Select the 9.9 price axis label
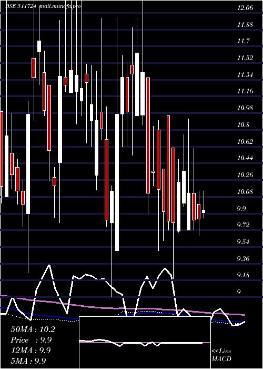This screenshot has width=263, height=369. [241, 209]
